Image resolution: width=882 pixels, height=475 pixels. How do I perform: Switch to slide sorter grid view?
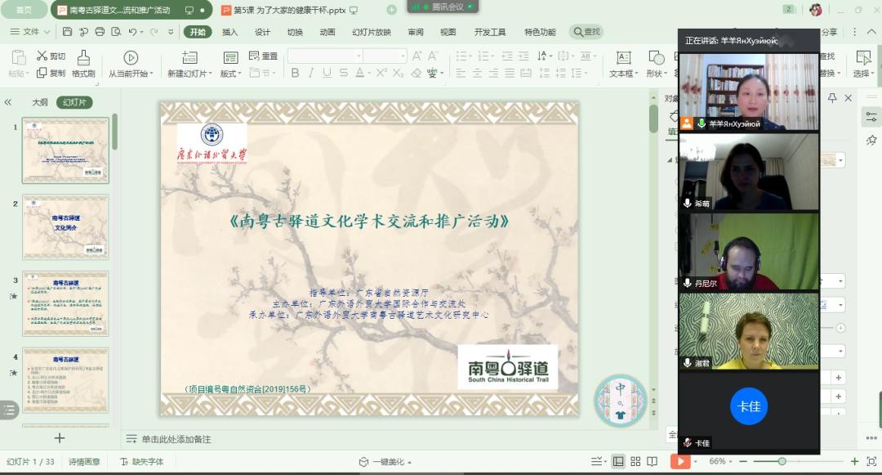635,461
